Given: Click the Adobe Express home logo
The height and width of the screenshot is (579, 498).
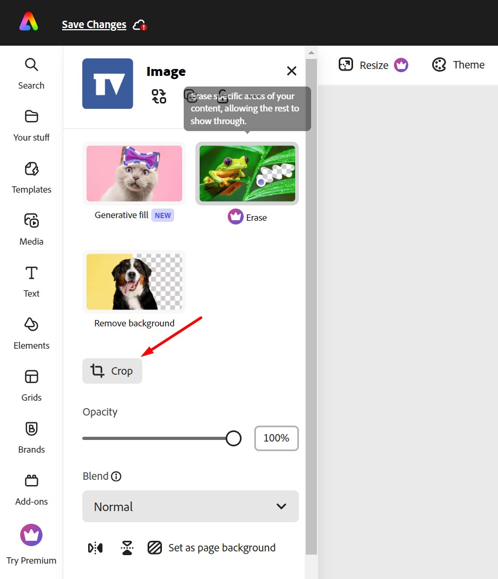Looking at the screenshot, I should tap(29, 22).
